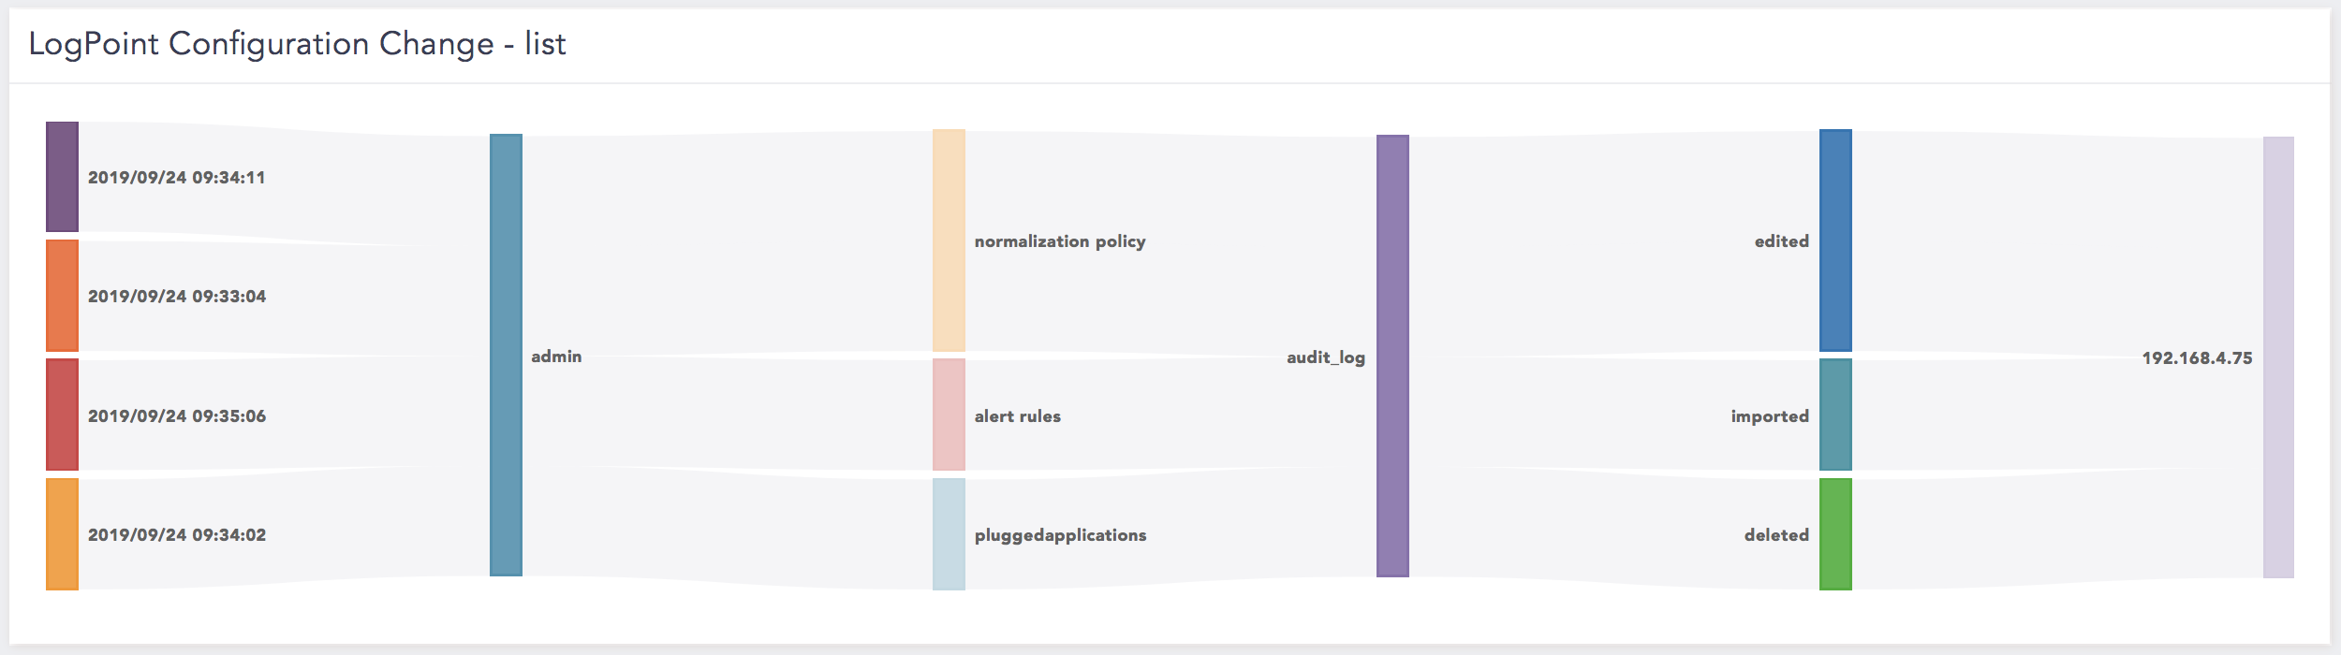Click the pink alert rules node bar
Viewport: 2341px width, 655px height.
949,415
